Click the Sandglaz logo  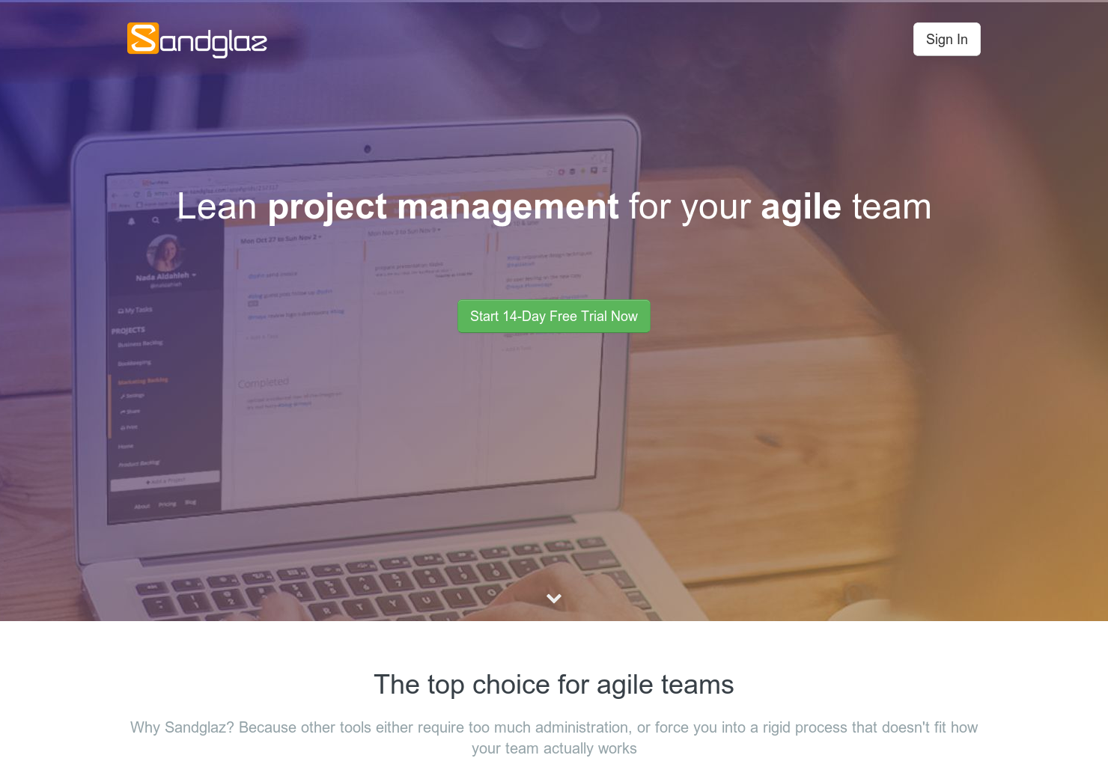point(197,40)
